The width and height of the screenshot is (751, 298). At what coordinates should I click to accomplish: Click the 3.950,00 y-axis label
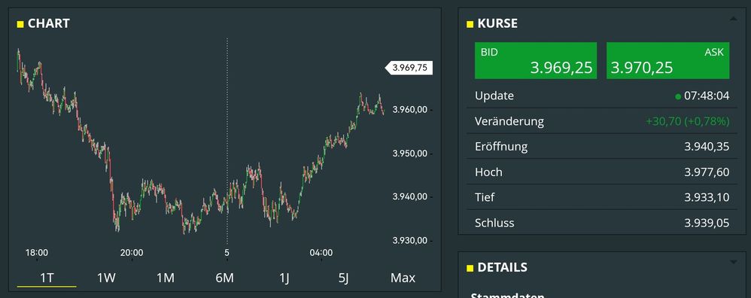click(x=409, y=154)
